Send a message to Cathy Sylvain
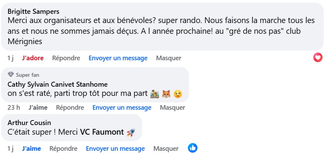Viewport: 326px width, 155px height. click(122, 108)
